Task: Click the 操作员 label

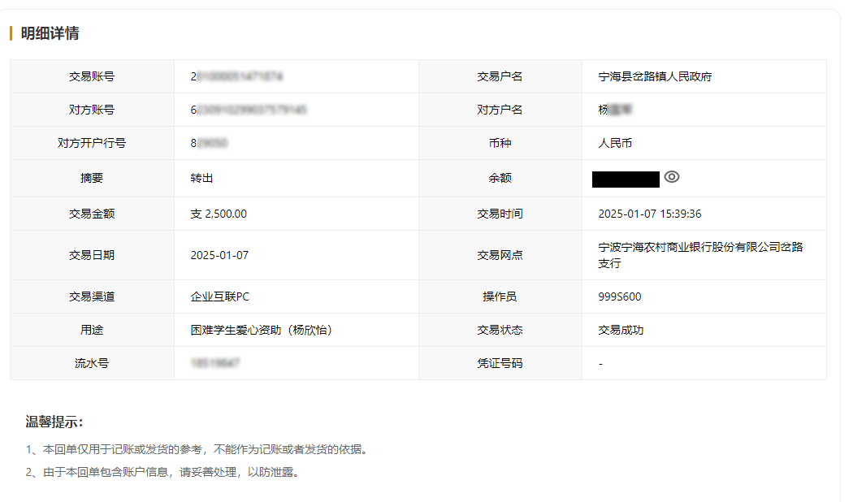Action: coord(500,296)
